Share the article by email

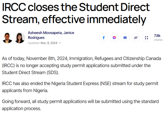125,38
